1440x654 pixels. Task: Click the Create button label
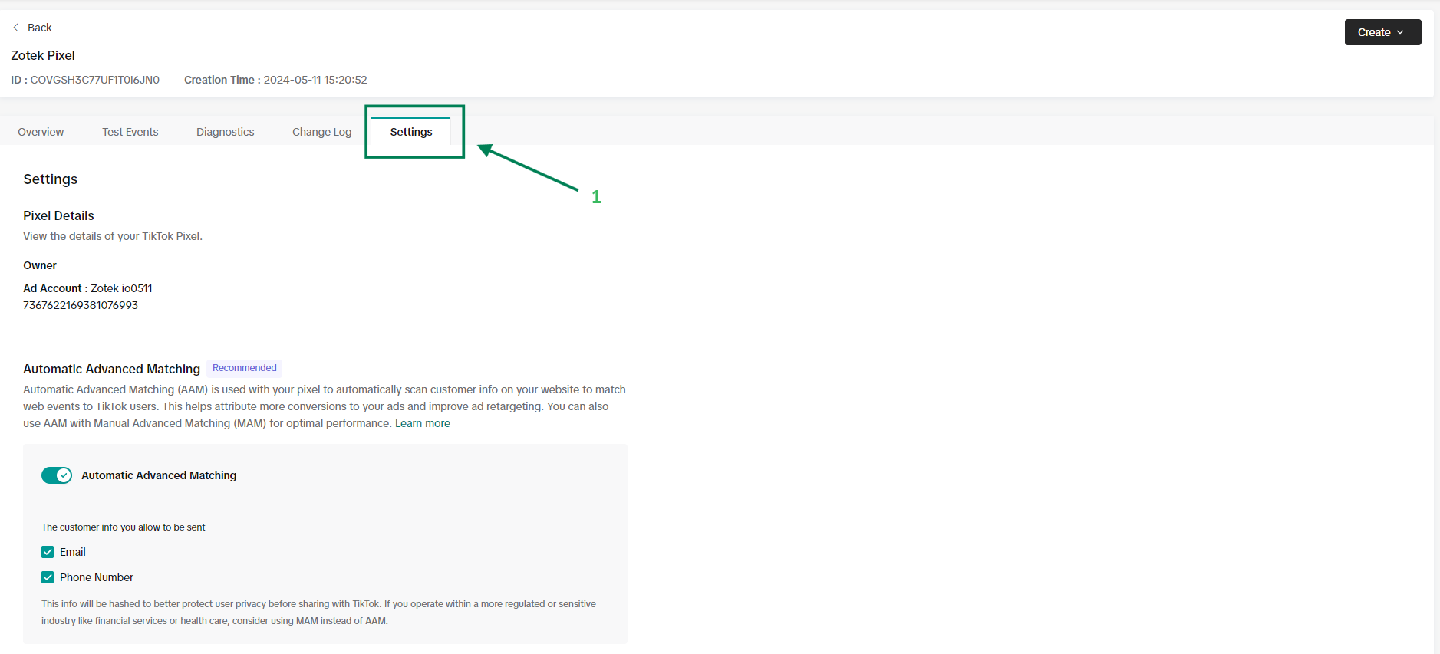pos(1373,32)
